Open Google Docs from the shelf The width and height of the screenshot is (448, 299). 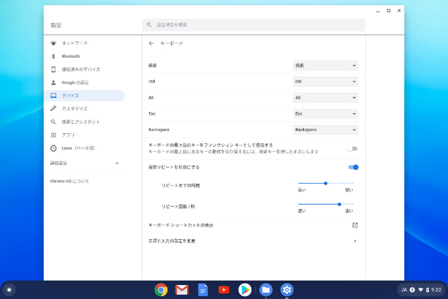tap(203, 290)
